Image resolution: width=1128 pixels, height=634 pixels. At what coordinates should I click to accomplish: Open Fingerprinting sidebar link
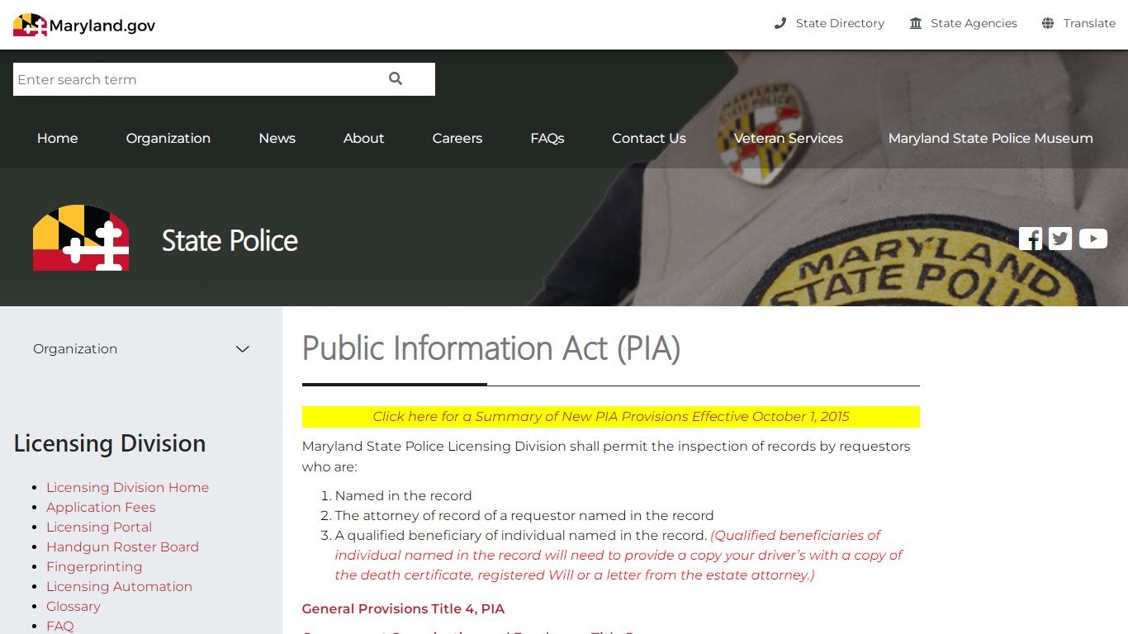tap(94, 566)
